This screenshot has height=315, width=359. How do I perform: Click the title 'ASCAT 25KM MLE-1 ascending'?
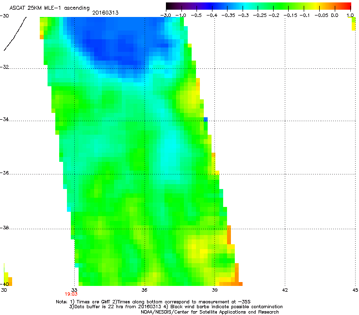coord(49,8)
